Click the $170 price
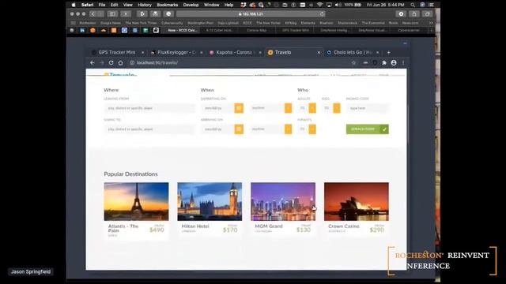 pos(230,230)
